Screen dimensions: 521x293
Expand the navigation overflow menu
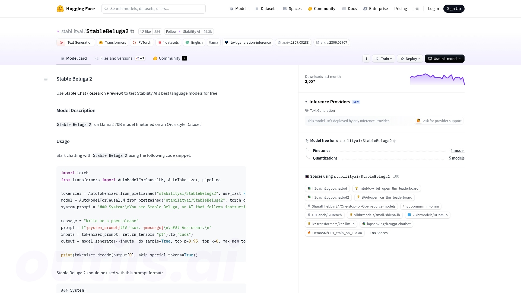point(416,9)
